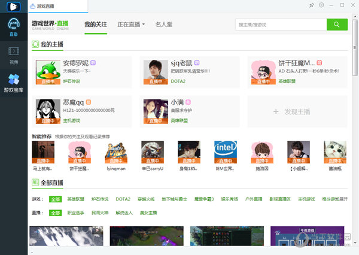Click the orange badge next to 恶魔qq
The height and width of the screenshot is (255, 359).
point(89,102)
